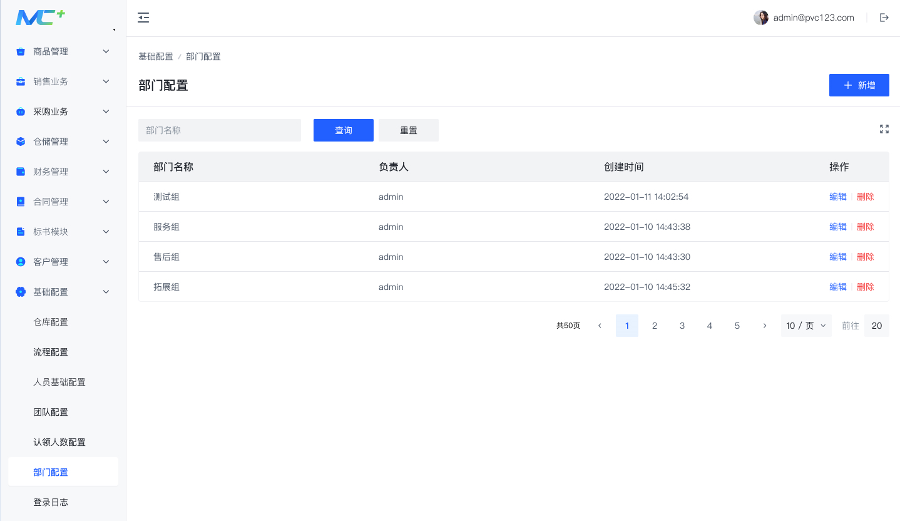Click the MC+ logo

point(41,18)
